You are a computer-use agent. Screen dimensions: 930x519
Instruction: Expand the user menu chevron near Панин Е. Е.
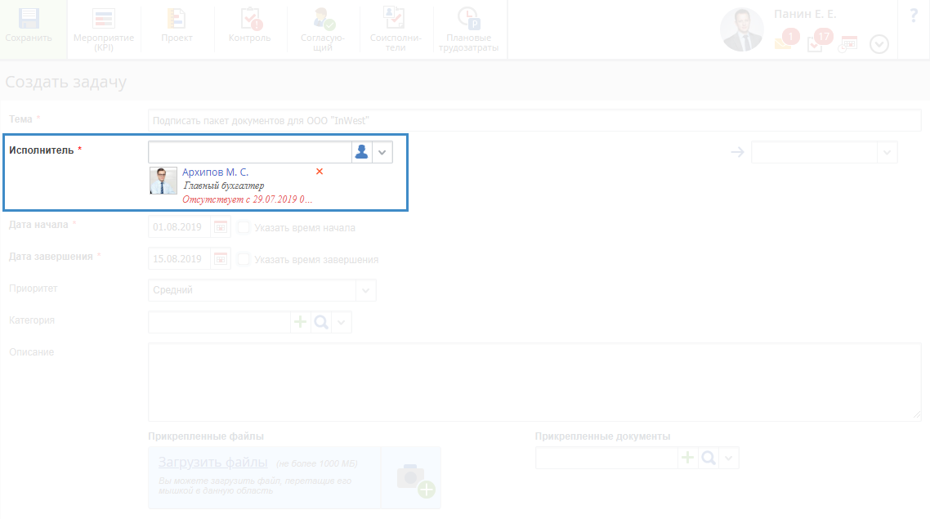[879, 45]
